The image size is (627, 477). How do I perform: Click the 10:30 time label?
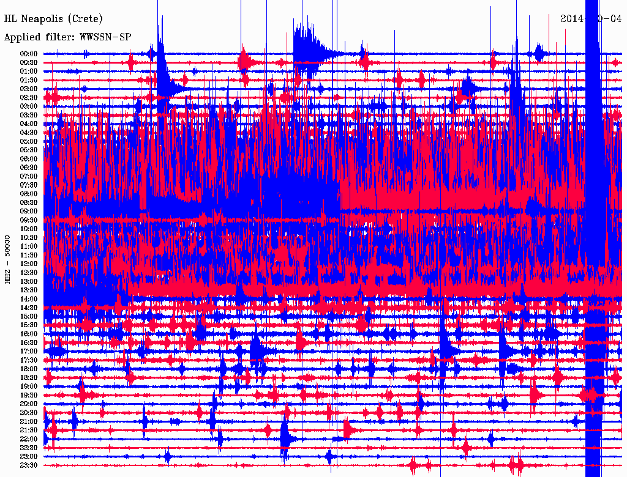tap(29, 238)
